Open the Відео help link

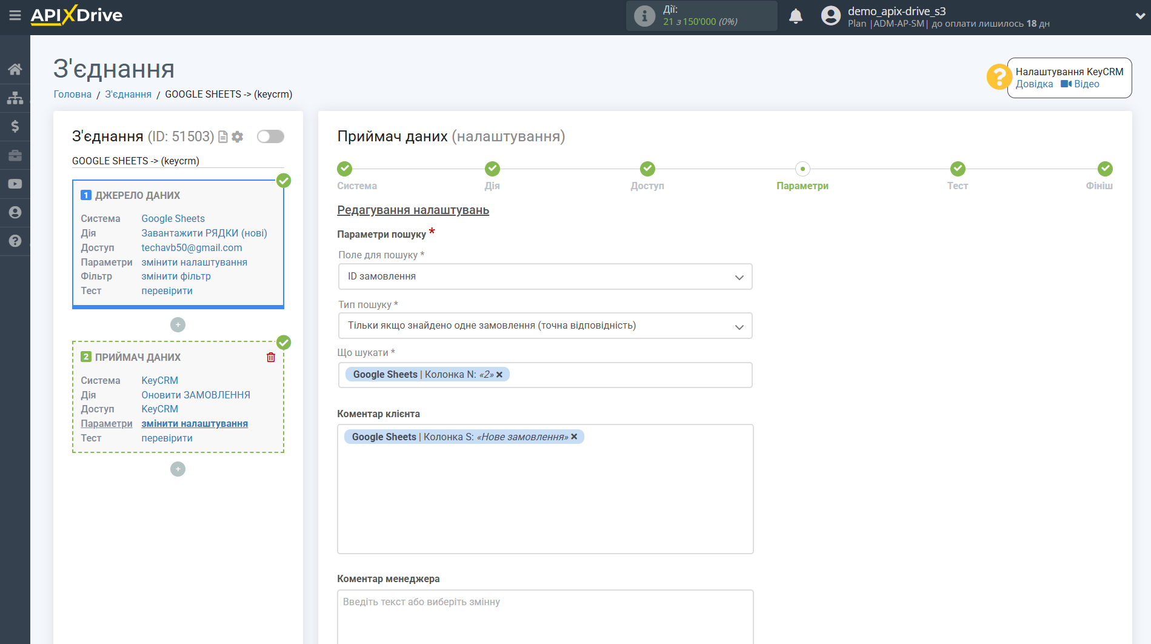pos(1080,84)
